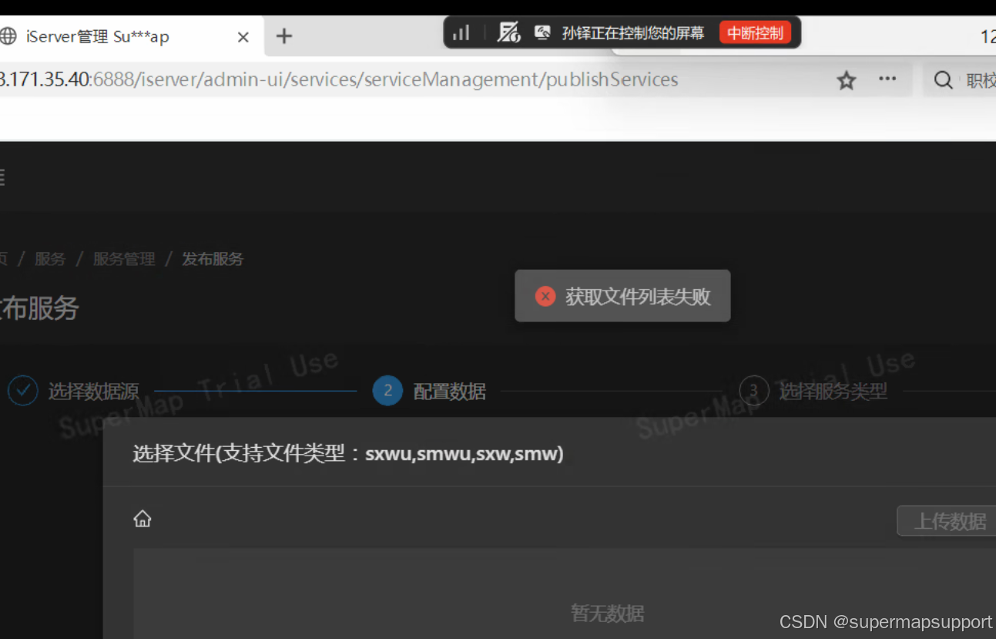Click the step 3 circle icon
Viewport: 996px width, 639px height.
coord(753,391)
